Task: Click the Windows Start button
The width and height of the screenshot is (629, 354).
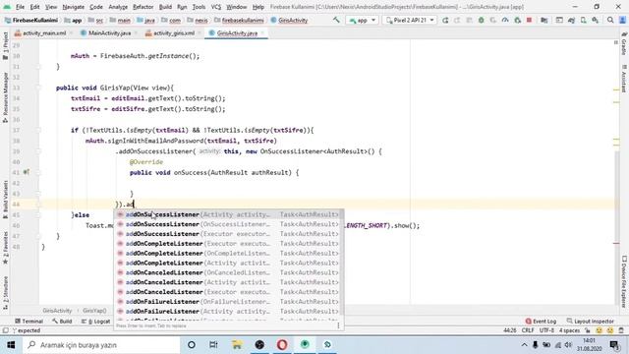Action: [x=11, y=344]
